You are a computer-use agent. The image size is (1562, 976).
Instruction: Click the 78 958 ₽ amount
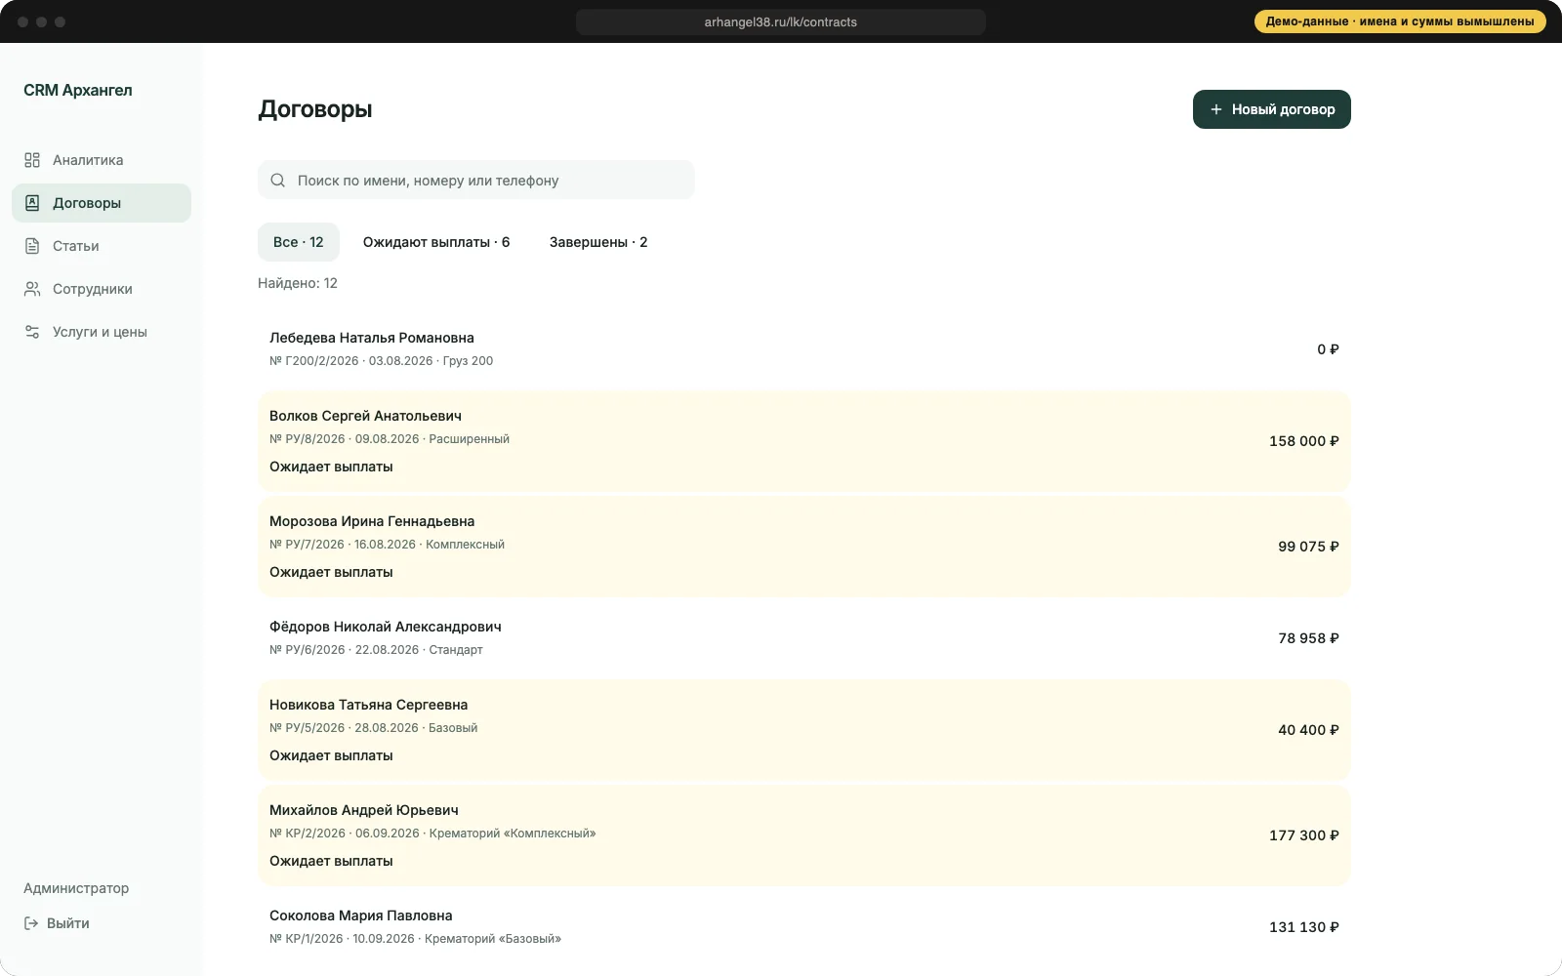[1309, 638]
